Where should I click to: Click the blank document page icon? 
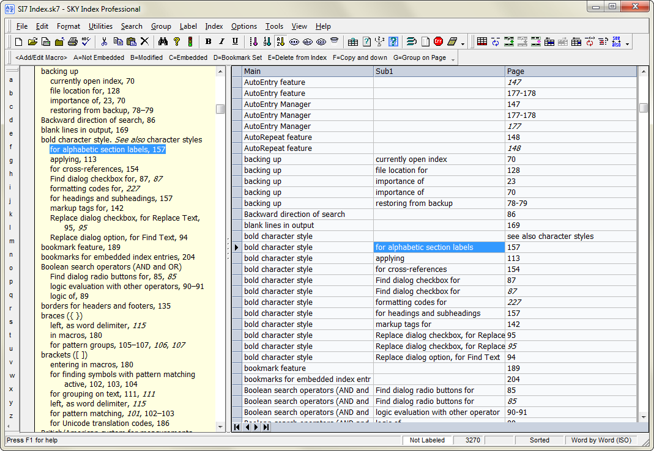pyautogui.click(x=425, y=42)
